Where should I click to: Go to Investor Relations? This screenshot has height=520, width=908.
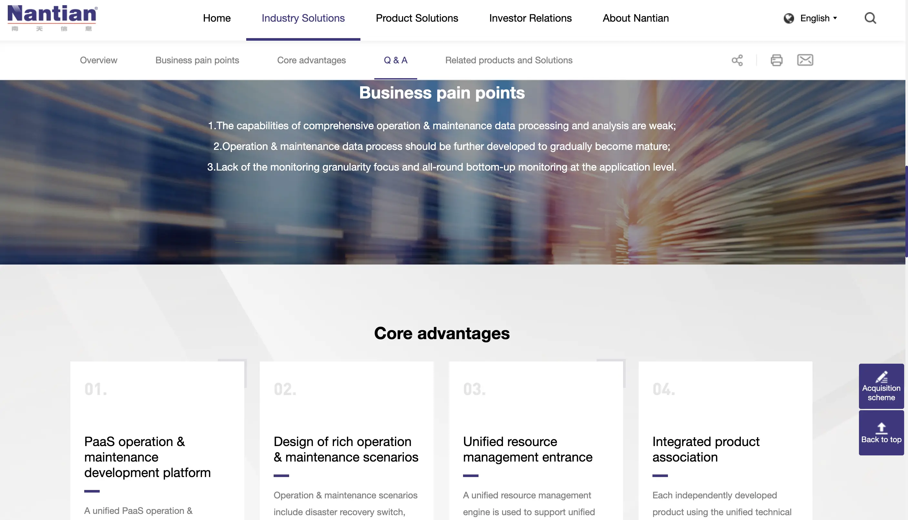530,18
